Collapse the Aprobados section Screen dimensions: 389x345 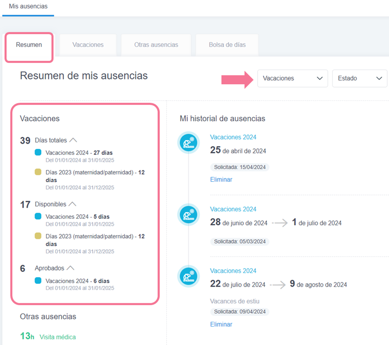click(71, 268)
